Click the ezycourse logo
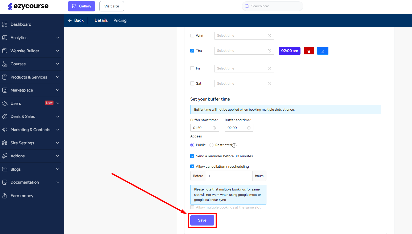Screen dimensions: 412x234 tap(28, 6)
